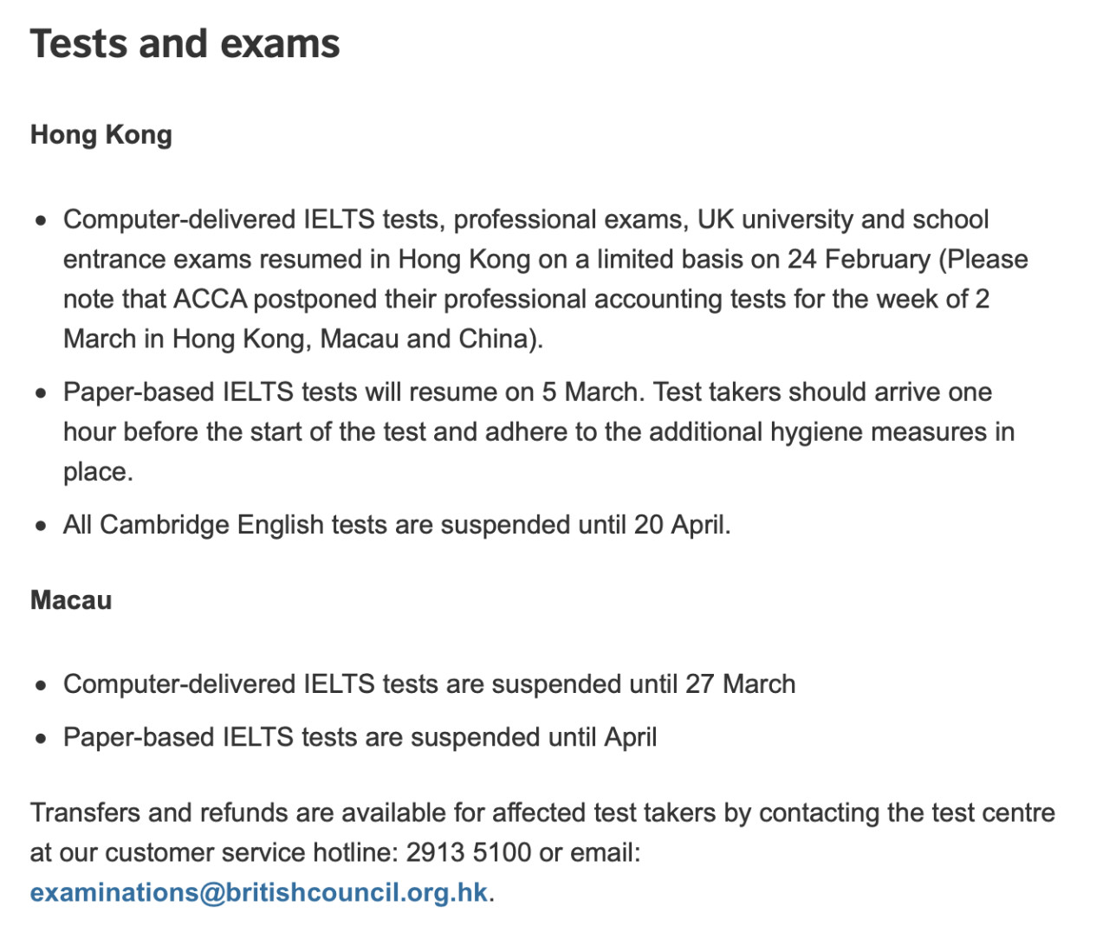Click the "Macau" subheading
This screenshot has width=1109, height=932.
pyautogui.click(x=71, y=600)
